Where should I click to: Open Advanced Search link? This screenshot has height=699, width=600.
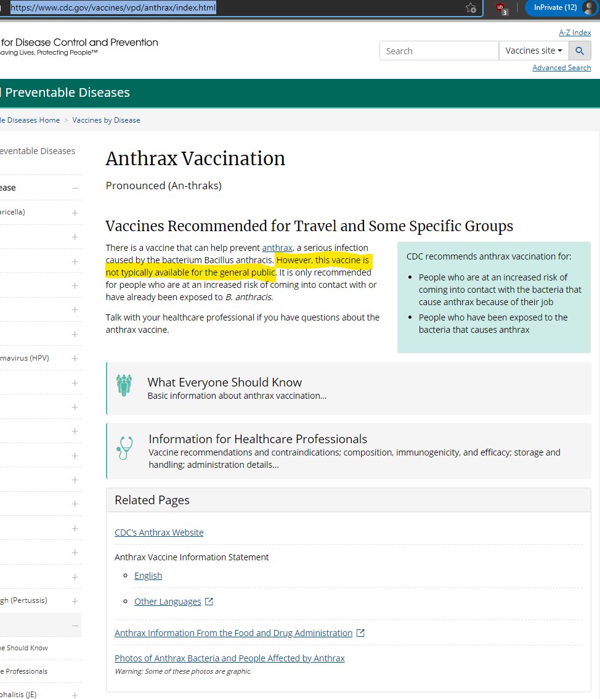click(x=562, y=68)
